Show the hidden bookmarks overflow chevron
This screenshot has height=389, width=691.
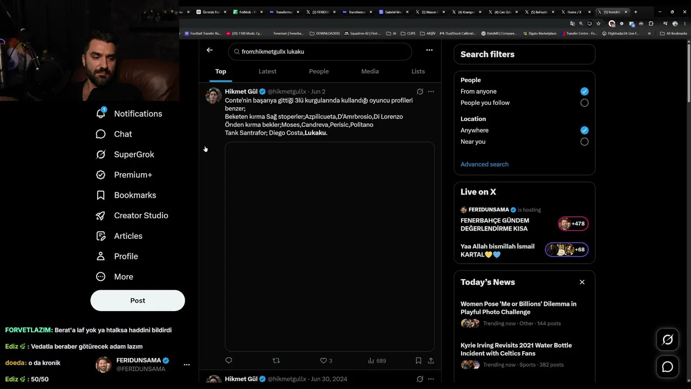649,33
